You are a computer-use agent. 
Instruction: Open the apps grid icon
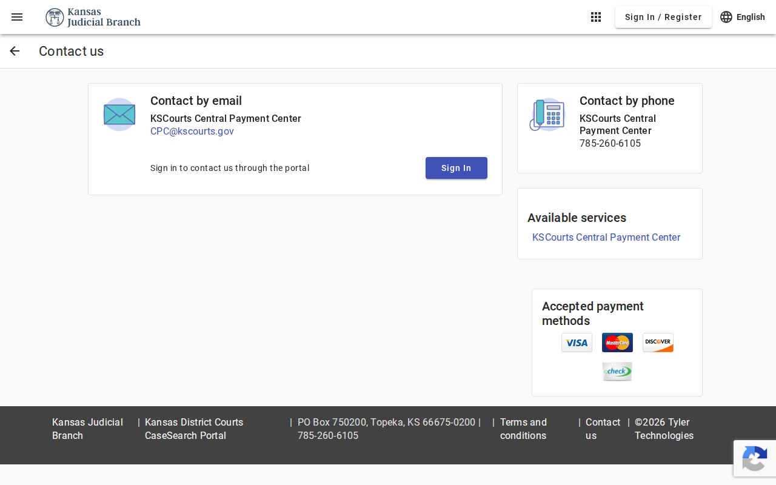click(596, 17)
